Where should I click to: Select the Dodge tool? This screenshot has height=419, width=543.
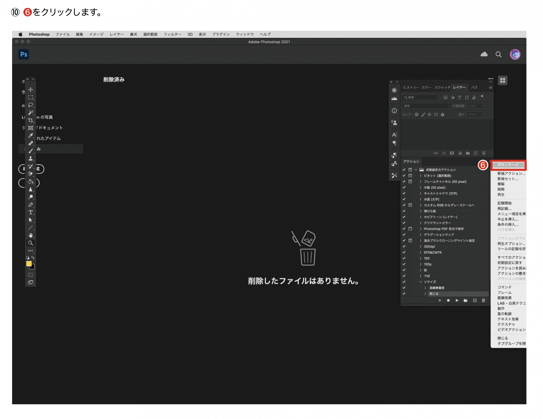(x=31, y=197)
